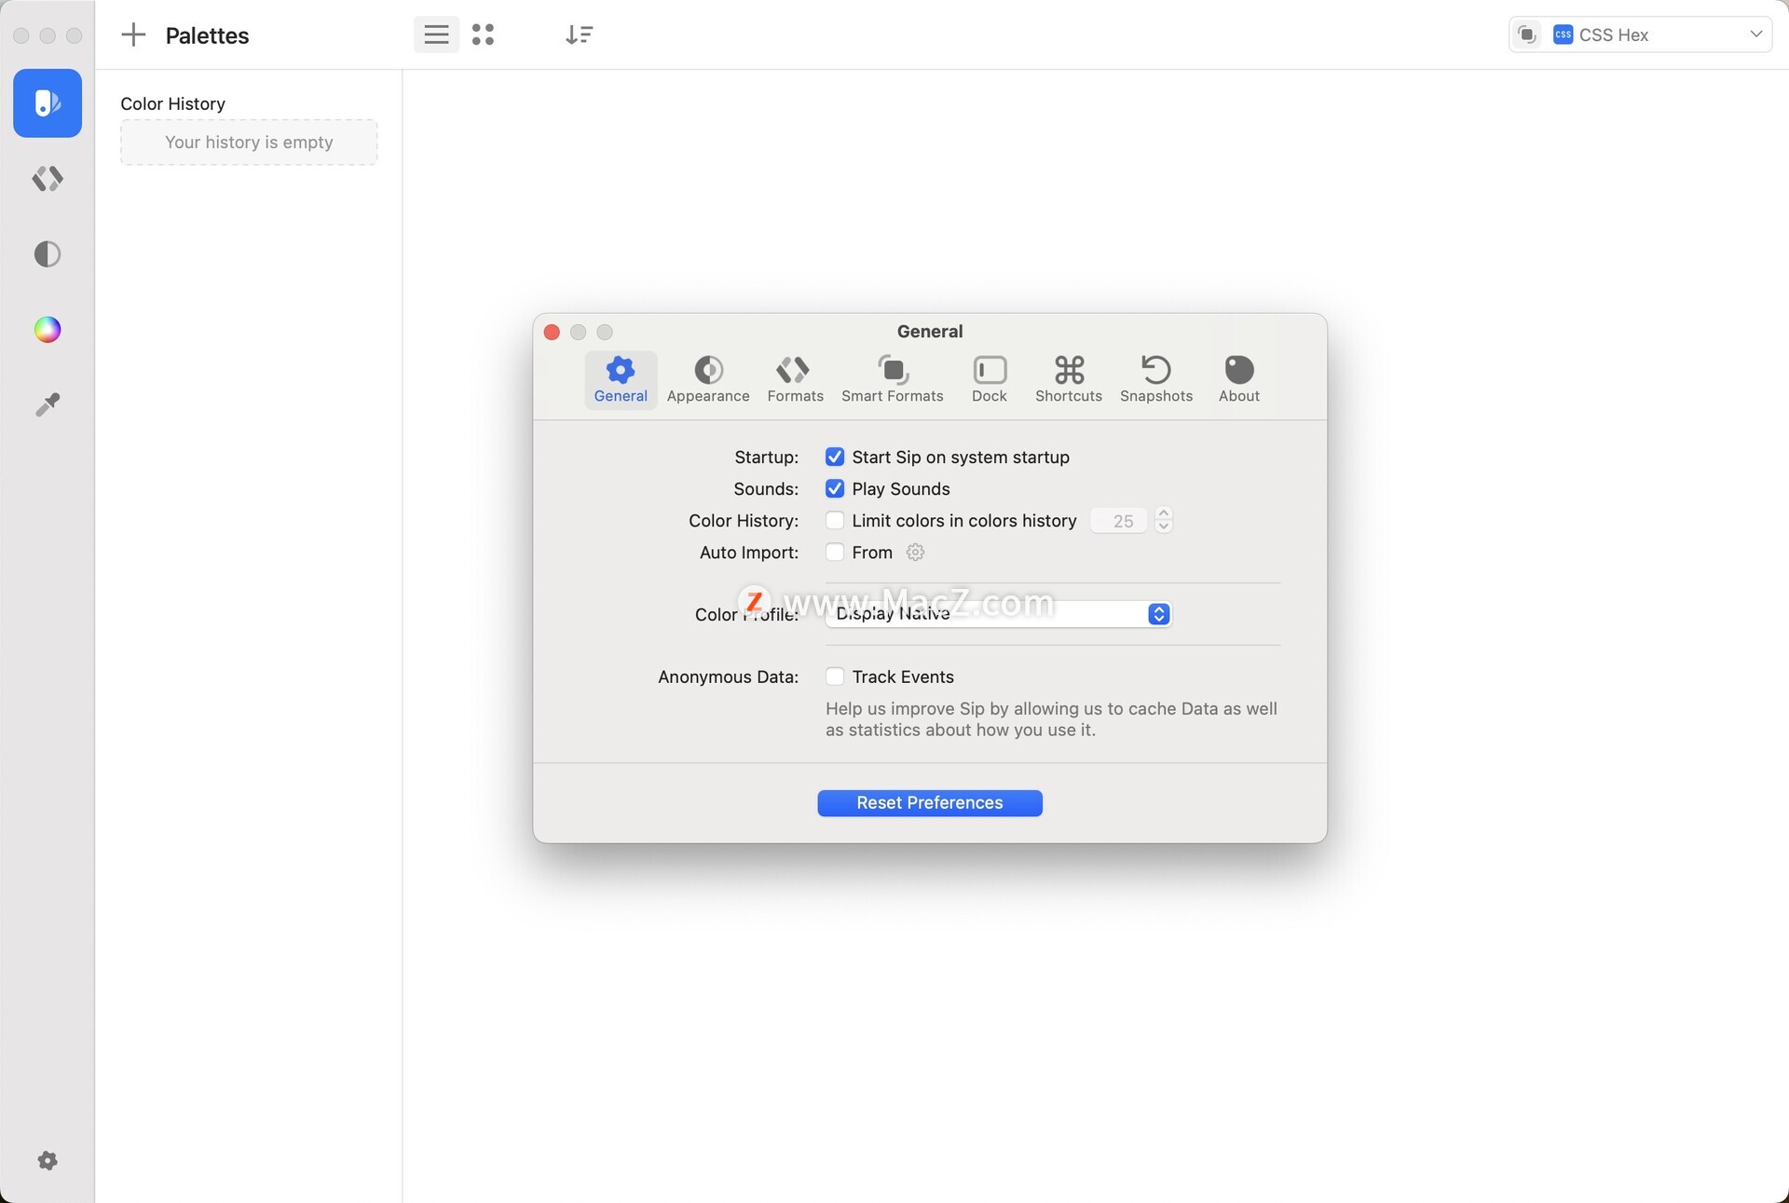The image size is (1789, 1203).
Task: Open the contrast checker in sidebar
Action: (48, 253)
